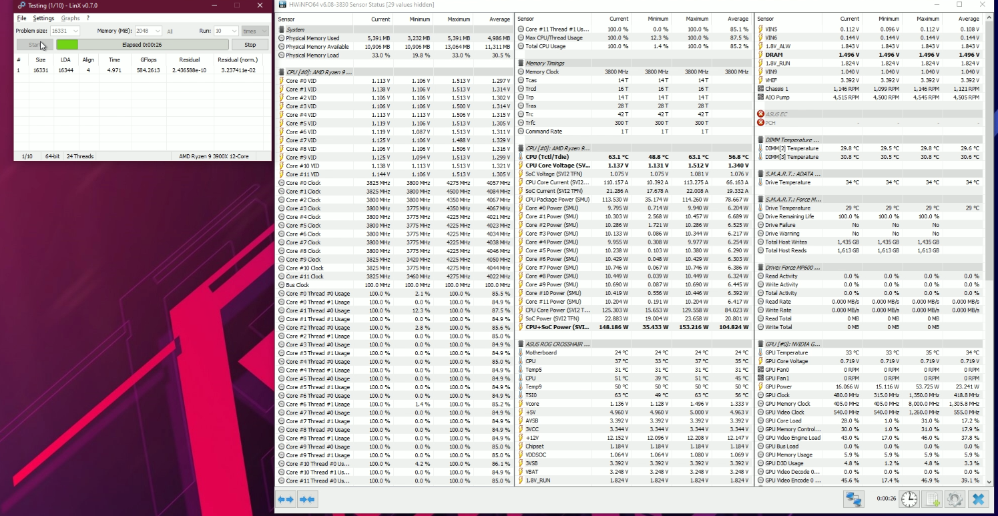The image size is (998, 516).
Task: Click the LinX elapsed progress bar
Action: click(142, 45)
